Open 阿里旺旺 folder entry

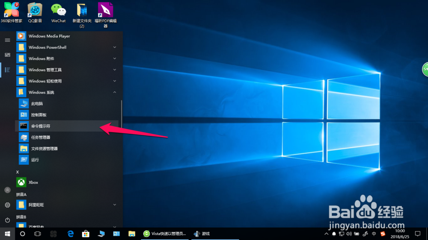pyautogui.click(x=67, y=205)
